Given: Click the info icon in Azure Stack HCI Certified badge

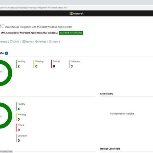Looking at the screenshot, I should pyautogui.click(x=81, y=33).
